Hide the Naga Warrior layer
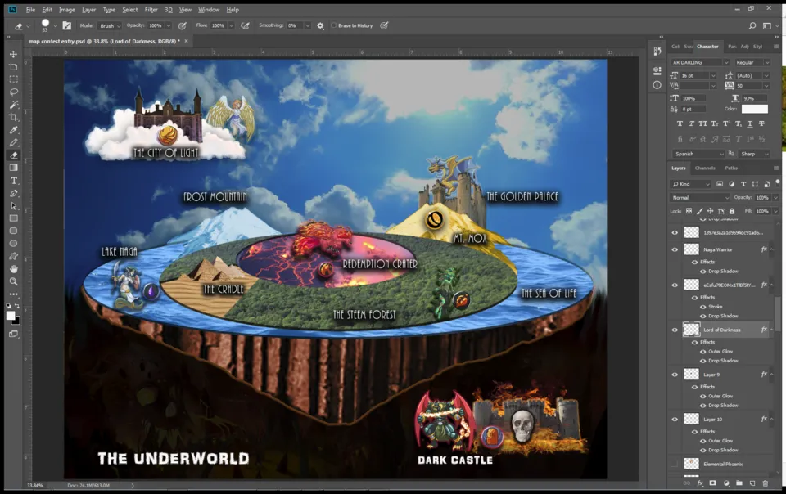The height and width of the screenshot is (494, 786). pos(675,249)
